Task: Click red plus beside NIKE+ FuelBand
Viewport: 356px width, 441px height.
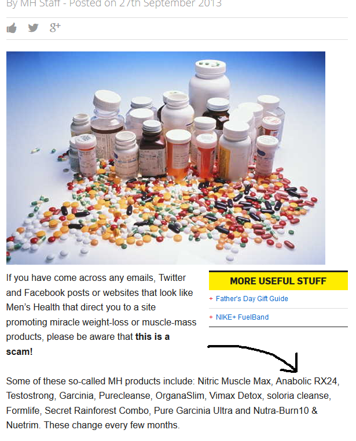Action: (211, 317)
